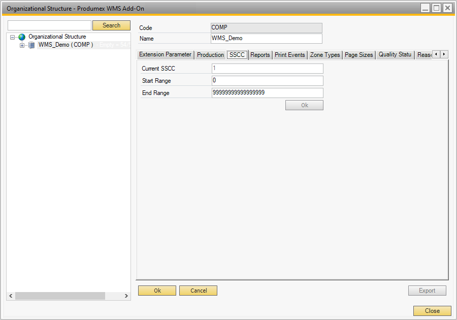The image size is (457, 320).
Task: Click the bottom-left Ok button
Action: [157, 291]
